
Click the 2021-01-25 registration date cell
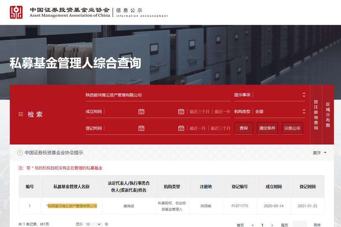tap(307, 206)
